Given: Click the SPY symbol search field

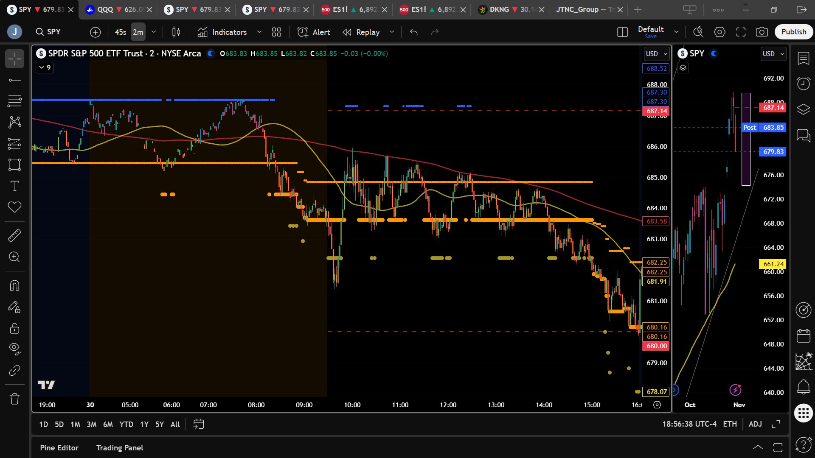Looking at the screenshot, I should pyautogui.click(x=54, y=32).
